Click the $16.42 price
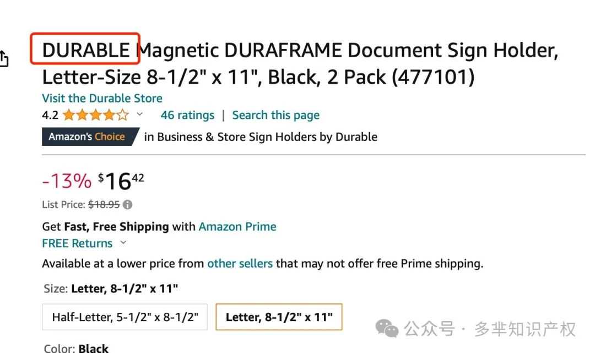 [121, 181]
